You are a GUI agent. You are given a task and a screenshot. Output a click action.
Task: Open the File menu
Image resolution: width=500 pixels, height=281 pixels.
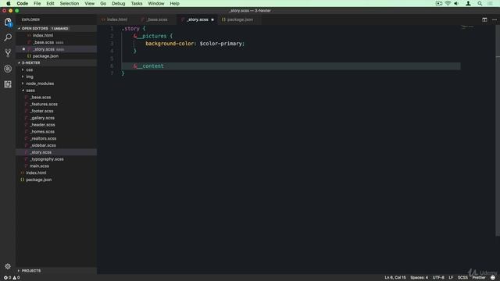click(x=37, y=3)
